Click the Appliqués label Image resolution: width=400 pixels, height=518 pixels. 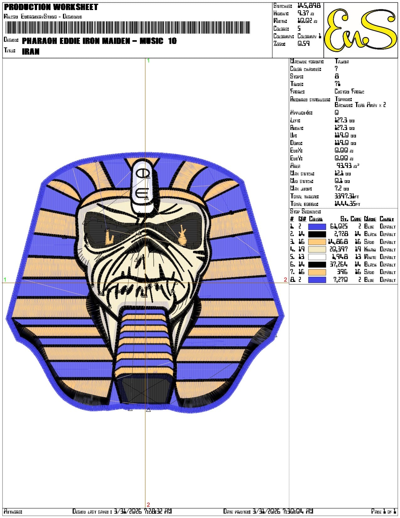coord(301,113)
